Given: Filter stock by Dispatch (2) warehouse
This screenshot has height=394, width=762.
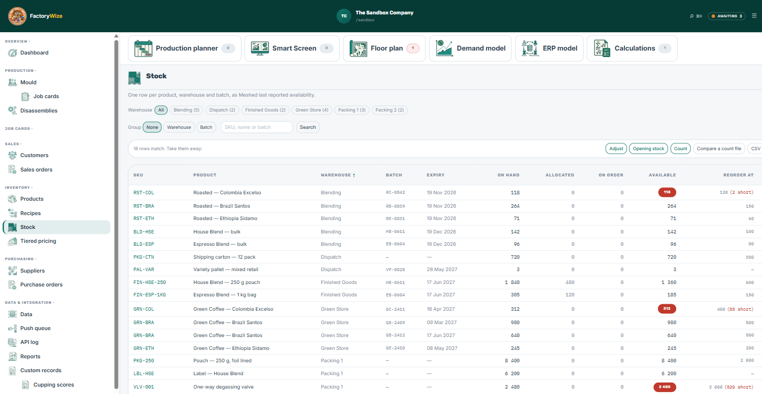Looking at the screenshot, I should 222,110.
